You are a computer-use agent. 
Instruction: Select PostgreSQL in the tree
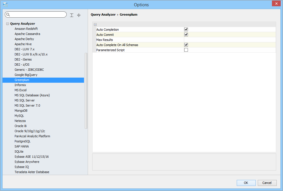click(x=22, y=141)
